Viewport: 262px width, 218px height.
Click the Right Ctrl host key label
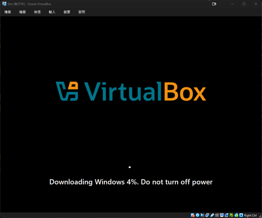point(250,215)
